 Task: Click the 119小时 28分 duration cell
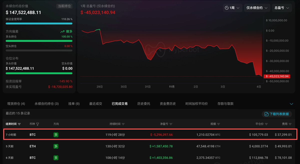(115, 135)
